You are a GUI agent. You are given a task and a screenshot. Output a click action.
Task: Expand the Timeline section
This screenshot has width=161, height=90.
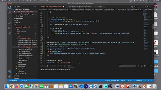click(x=25, y=78)
